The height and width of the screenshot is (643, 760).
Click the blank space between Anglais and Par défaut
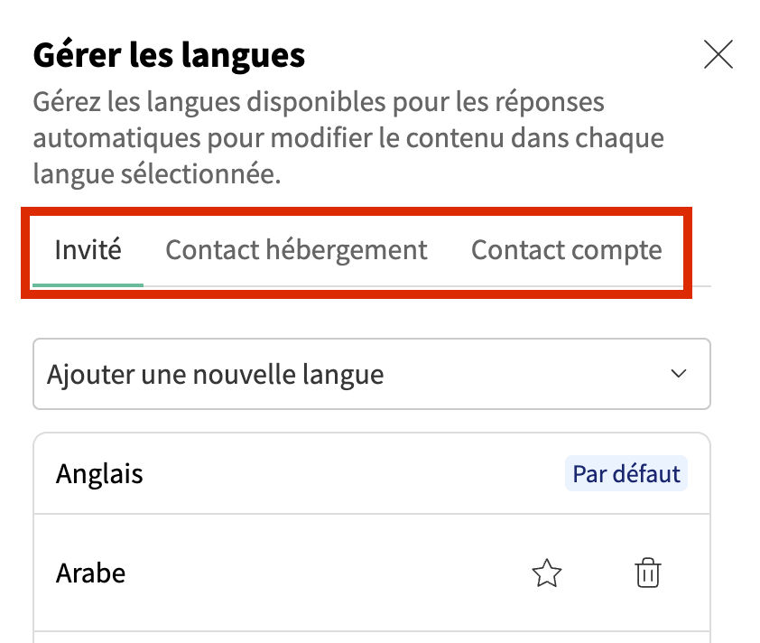click(x=352, y=474)
